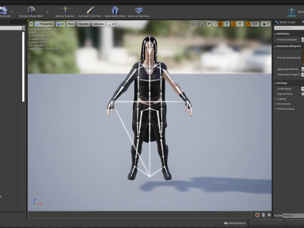Open the Profile dropdown at bottom right
The width and height of the screenshot is (304, 228).
293,215
